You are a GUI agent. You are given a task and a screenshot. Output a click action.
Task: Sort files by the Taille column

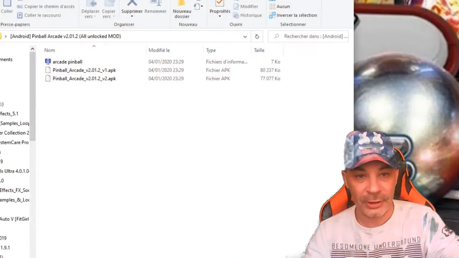coord(259,50)
